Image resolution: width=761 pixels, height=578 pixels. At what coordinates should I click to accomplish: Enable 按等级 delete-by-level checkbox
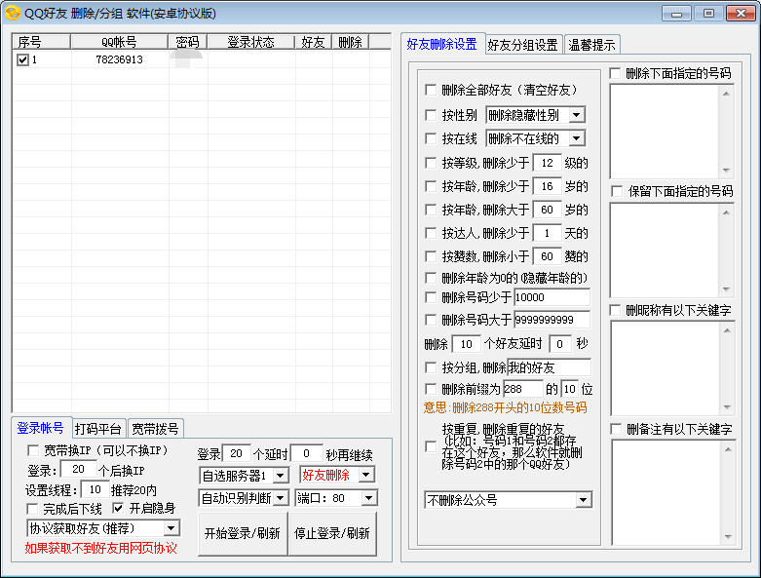tap(430, 163)
